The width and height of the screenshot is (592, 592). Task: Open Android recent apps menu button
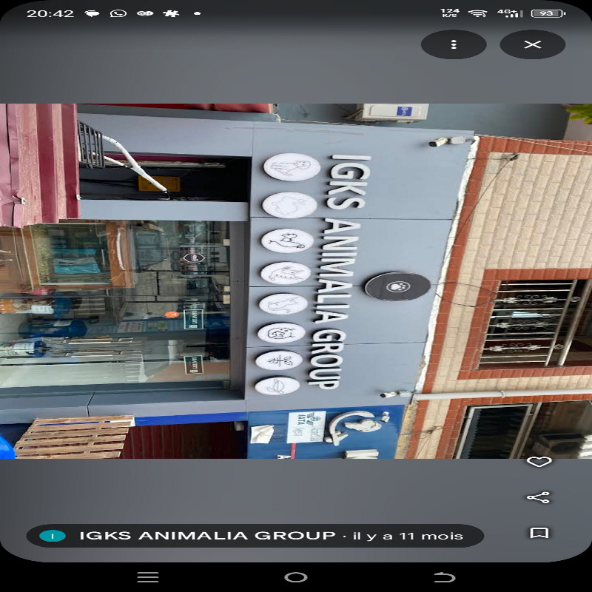tap(147, 577)
